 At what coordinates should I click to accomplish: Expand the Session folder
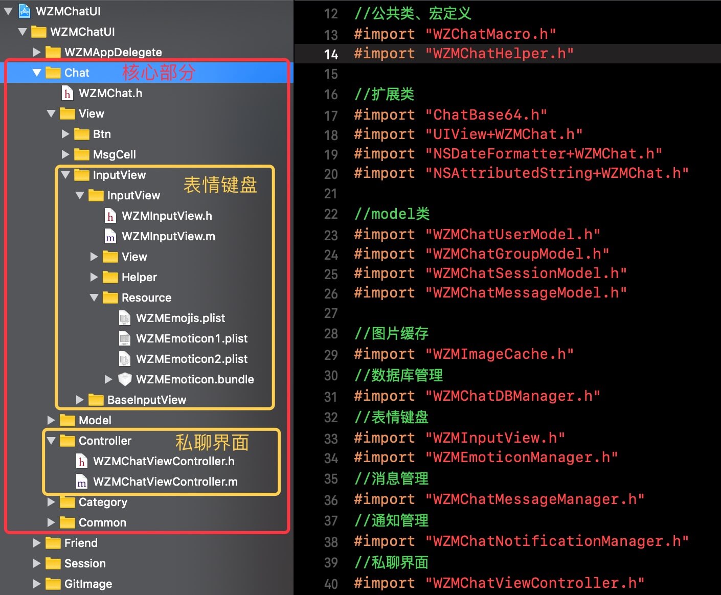[x=37, y=563]
